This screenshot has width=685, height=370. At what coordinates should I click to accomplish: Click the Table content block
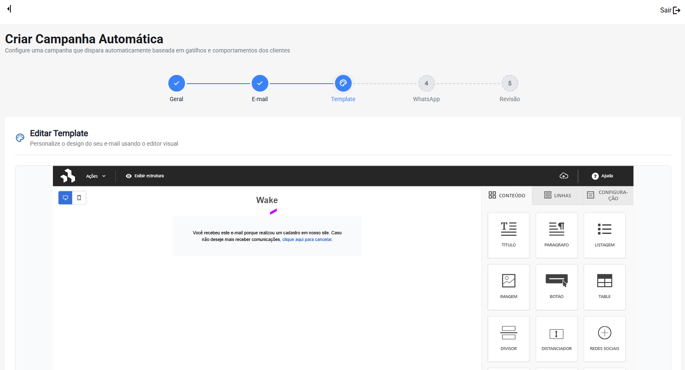pyautogui.click(x=604, y=287)
